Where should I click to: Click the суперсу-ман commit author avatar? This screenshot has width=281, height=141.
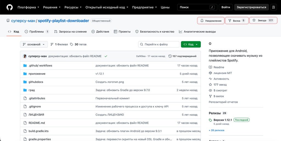coord(25,56)
